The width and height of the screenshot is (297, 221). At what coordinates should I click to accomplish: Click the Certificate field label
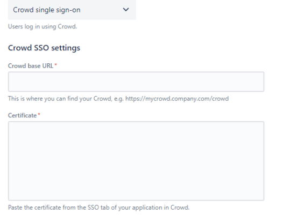22,115
